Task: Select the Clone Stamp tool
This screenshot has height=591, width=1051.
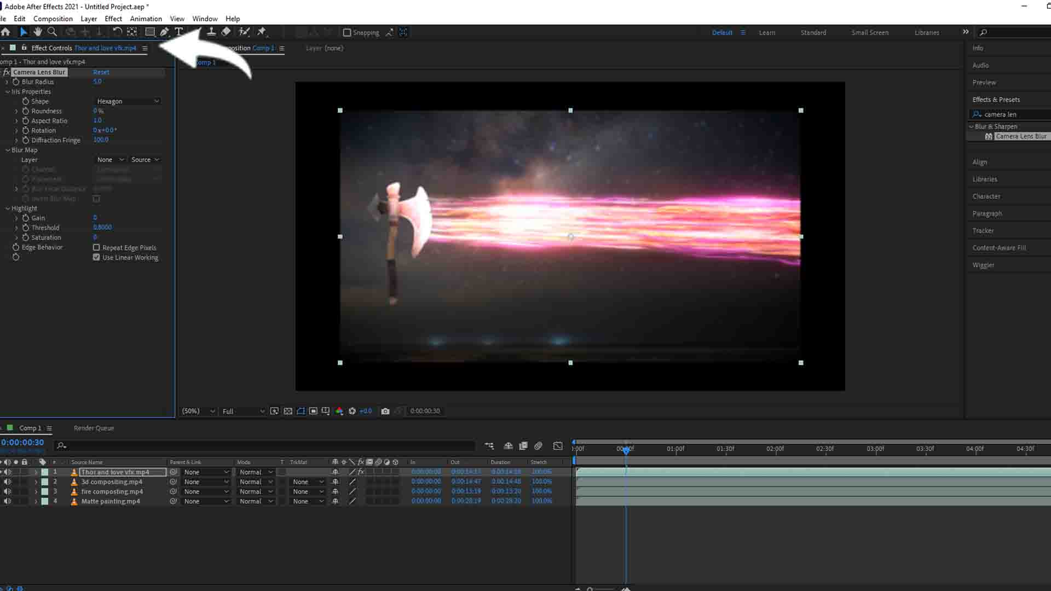Action: pos(211,32)
